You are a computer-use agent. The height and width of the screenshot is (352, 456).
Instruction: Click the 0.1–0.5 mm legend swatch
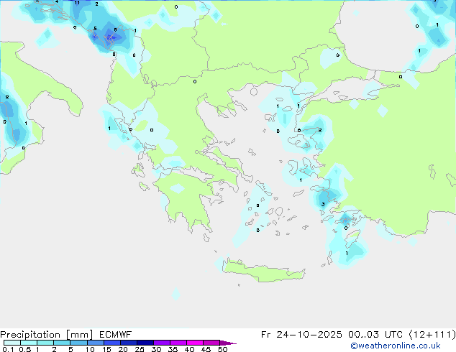tap(12, 343)
